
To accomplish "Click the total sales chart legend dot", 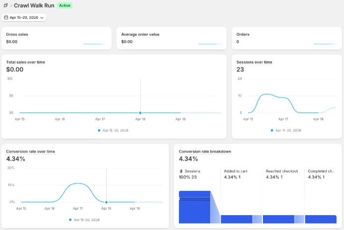I will (99, 131).
